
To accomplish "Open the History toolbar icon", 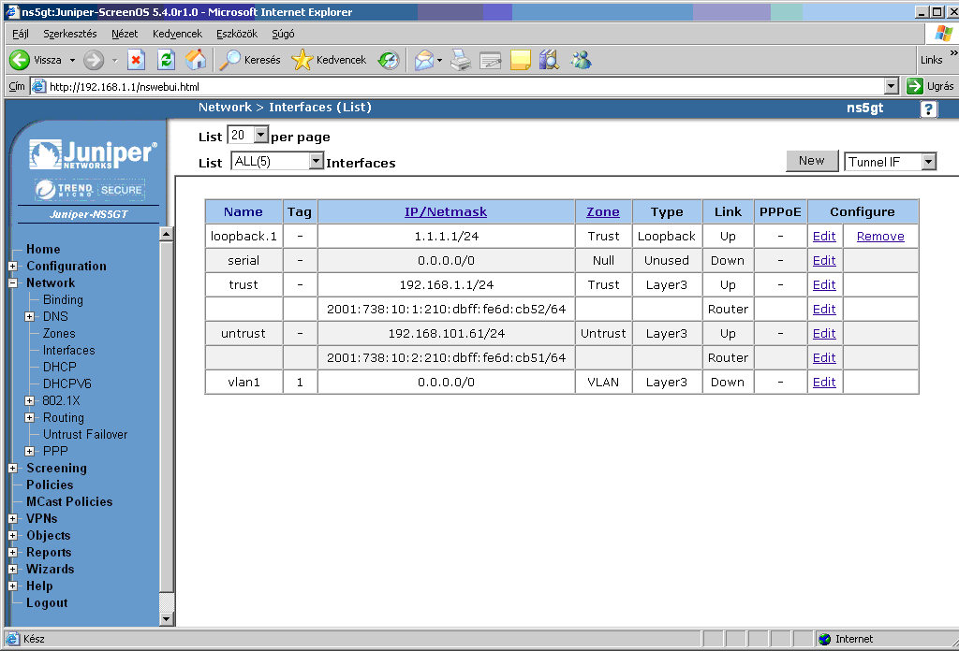I will coord(389,60).
